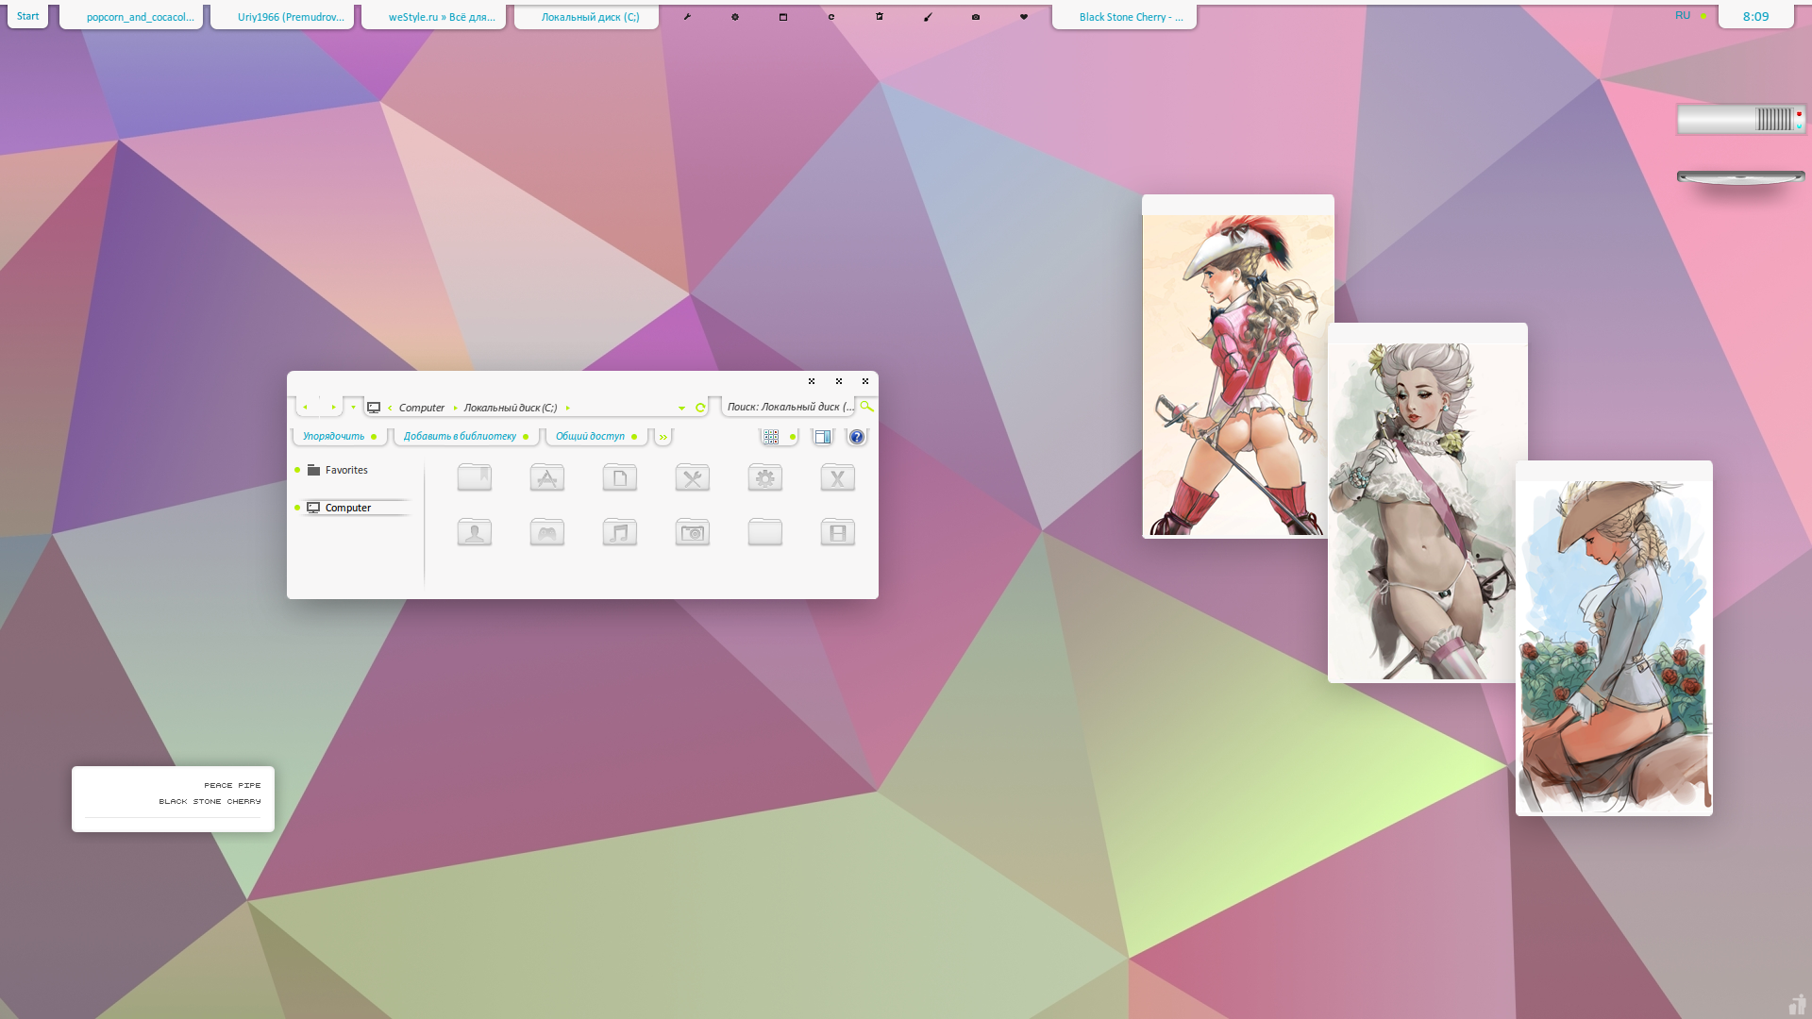Open the videos folder with film icon
This screenshot has height=1019, width=1812.
tap(837, 532)
